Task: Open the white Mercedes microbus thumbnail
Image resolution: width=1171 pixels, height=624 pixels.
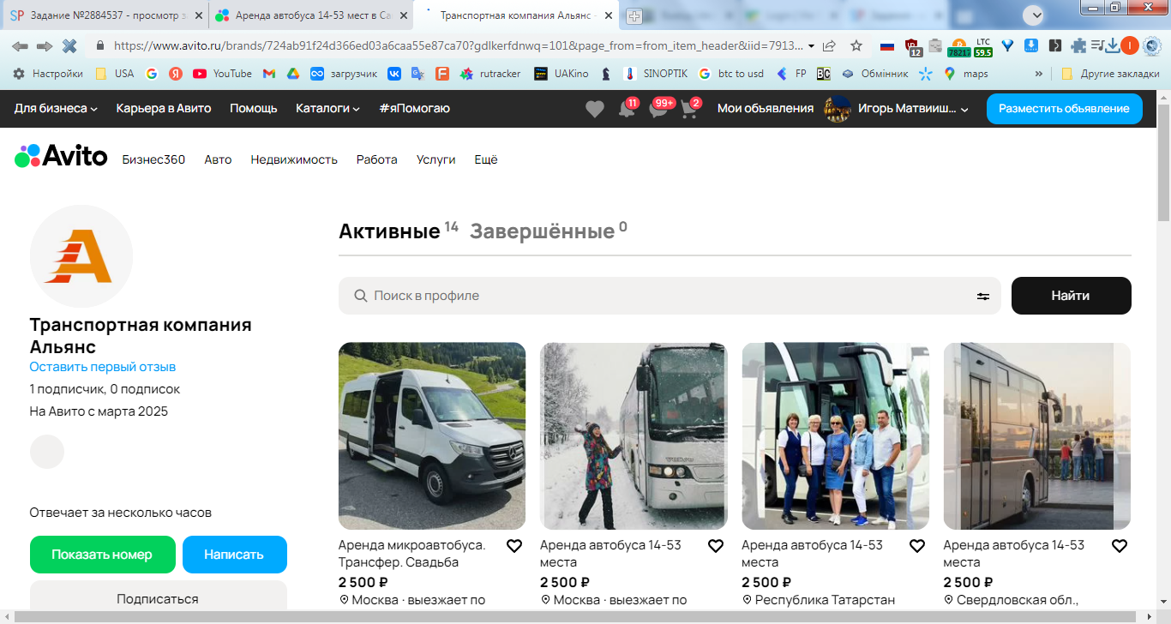Action: (432, 436)
